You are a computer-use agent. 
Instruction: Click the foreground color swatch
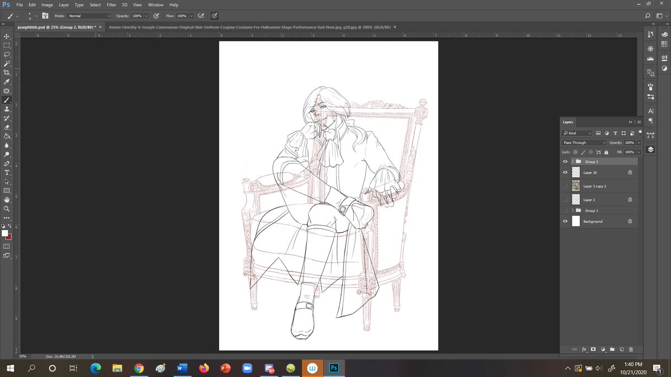[x=5, y=232]
